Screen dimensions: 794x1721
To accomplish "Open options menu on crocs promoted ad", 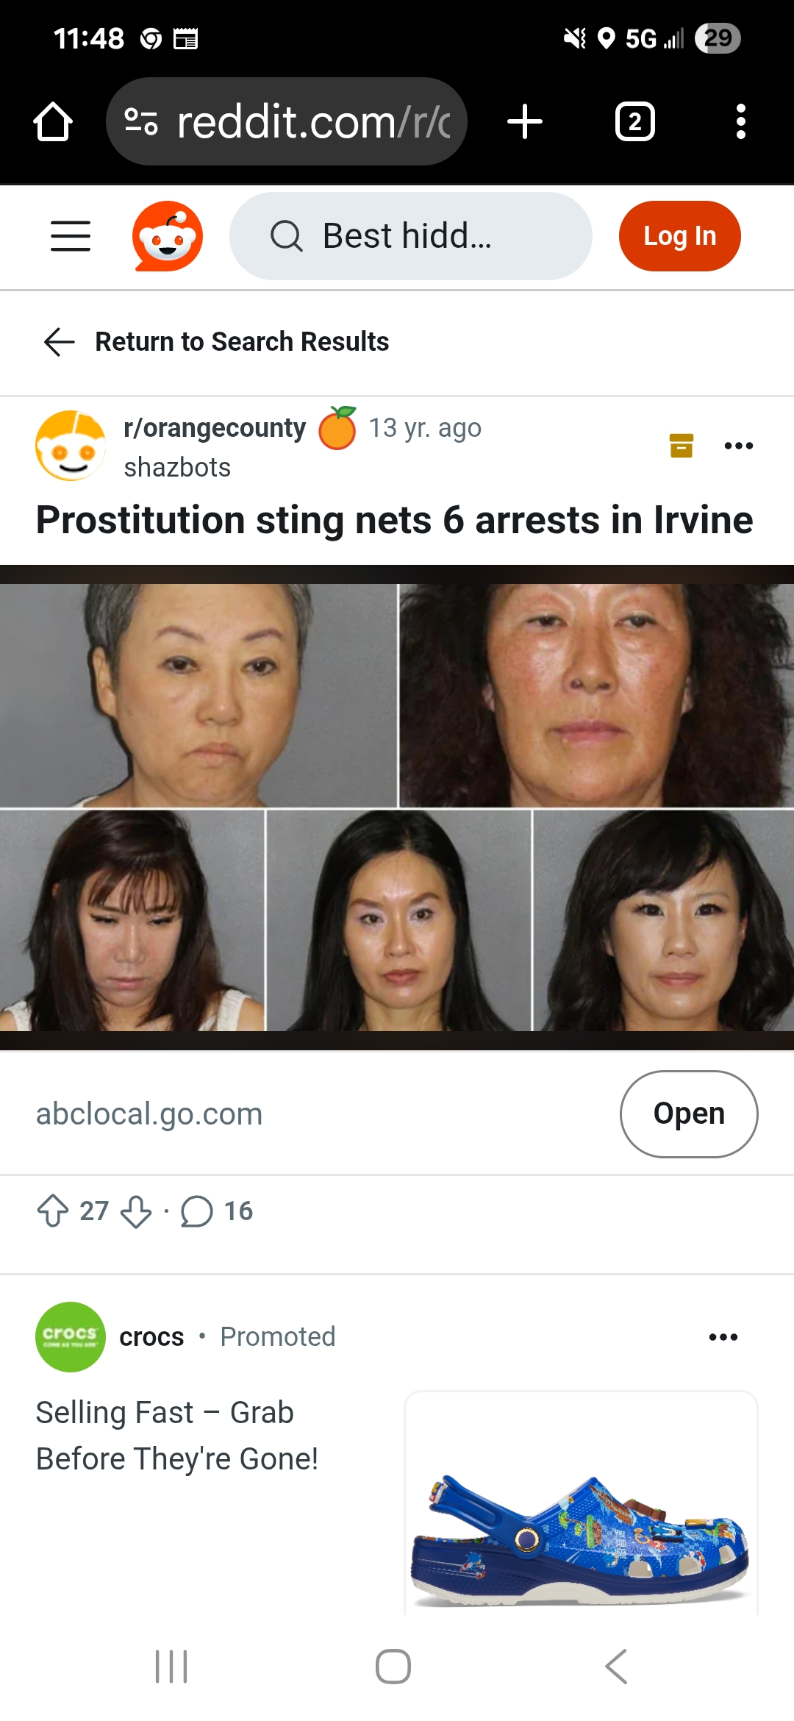I will [723, 1337].
